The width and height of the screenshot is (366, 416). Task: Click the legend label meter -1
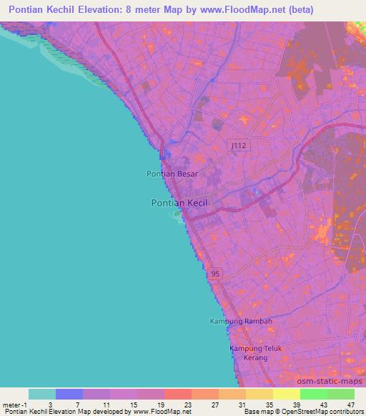15,405
